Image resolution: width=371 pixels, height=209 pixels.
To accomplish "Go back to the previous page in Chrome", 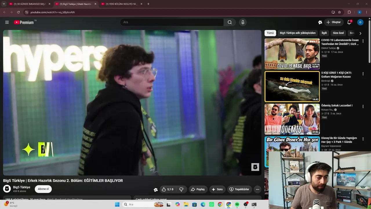I will click(x=4, y=12).
